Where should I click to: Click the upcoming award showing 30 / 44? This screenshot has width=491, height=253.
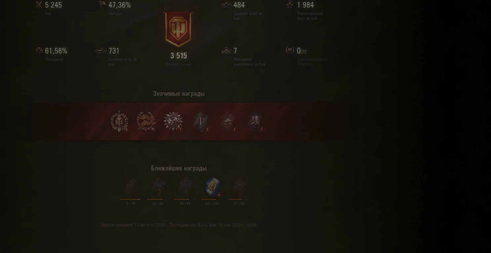tap(185, 187)
